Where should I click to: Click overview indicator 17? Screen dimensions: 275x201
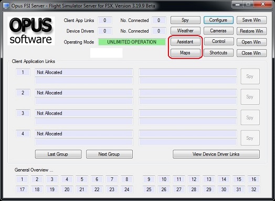22,189
